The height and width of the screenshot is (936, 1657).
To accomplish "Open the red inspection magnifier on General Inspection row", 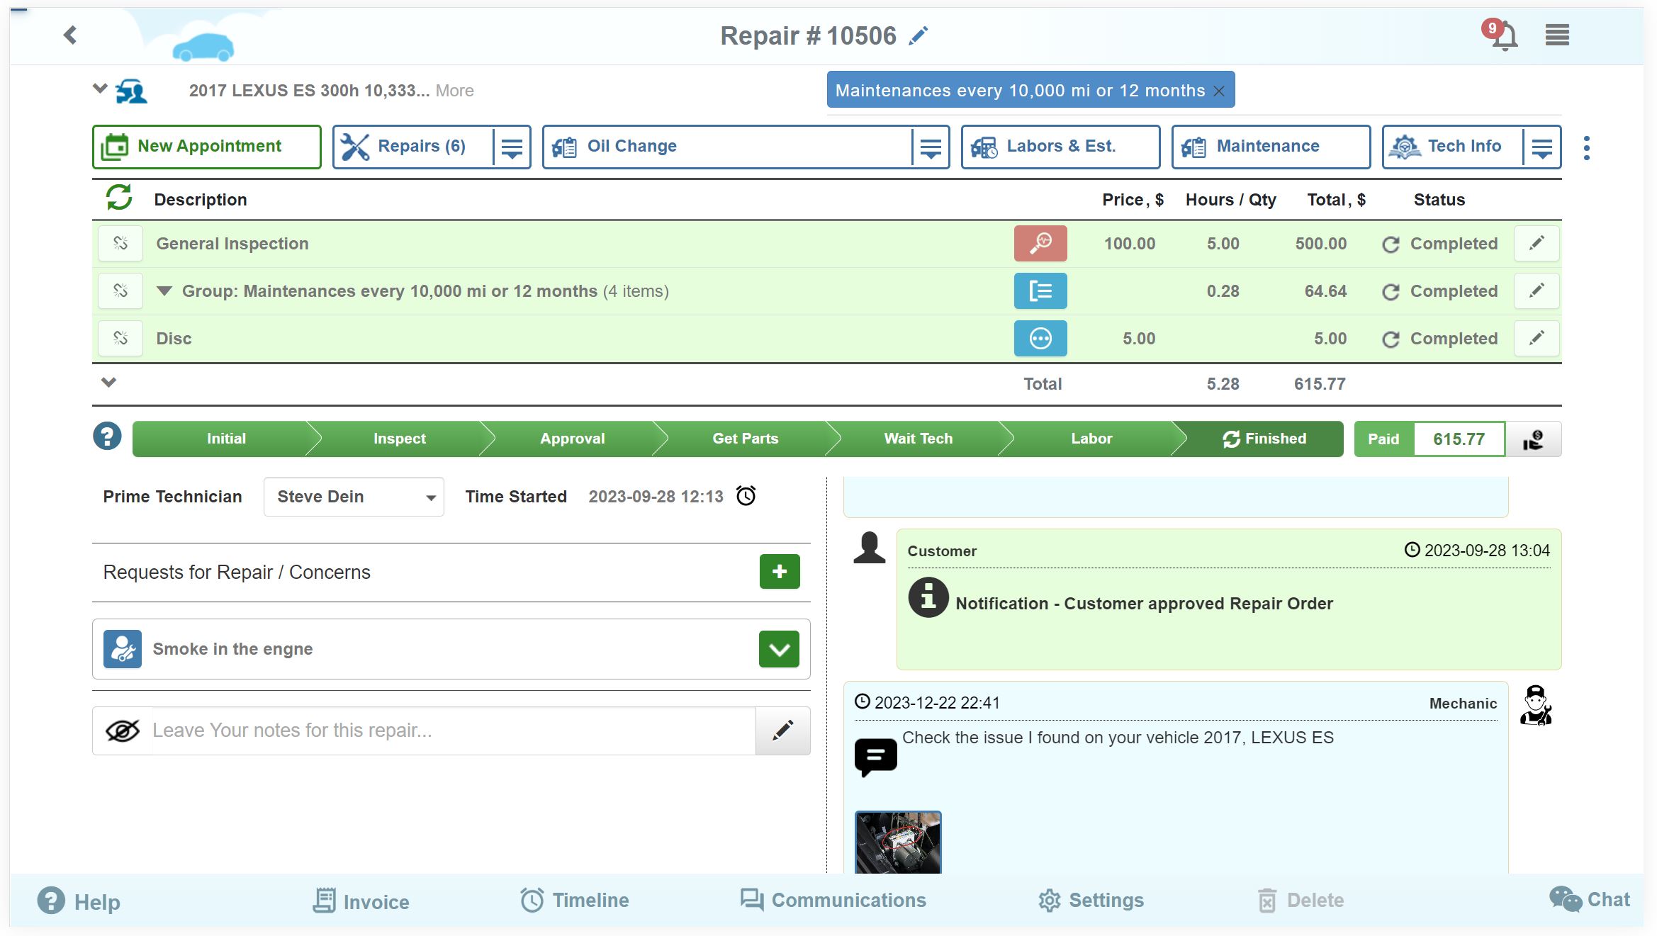I will tap(1040, 243).
